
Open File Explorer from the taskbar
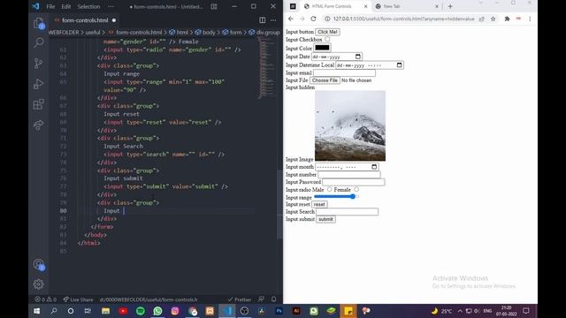point(105,311)
